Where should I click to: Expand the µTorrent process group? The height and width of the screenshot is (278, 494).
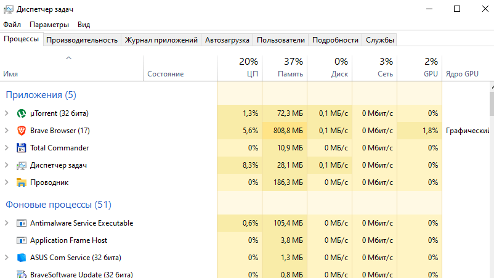pyautogui.click(x=7, y=113)
